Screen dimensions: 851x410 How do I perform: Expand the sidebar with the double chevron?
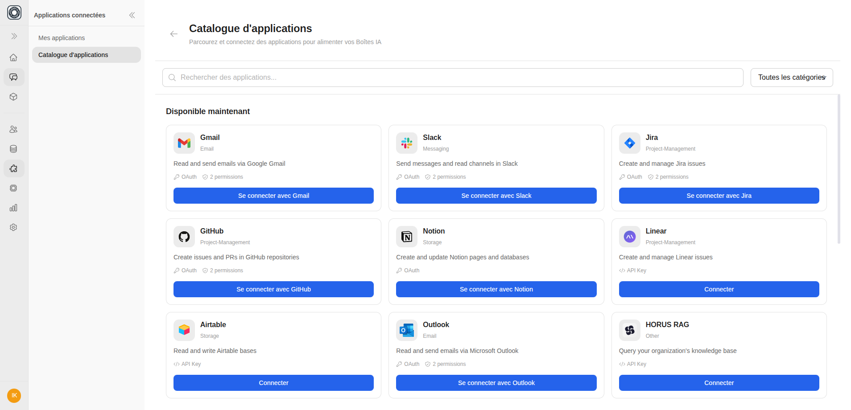[x=13, y=36]
